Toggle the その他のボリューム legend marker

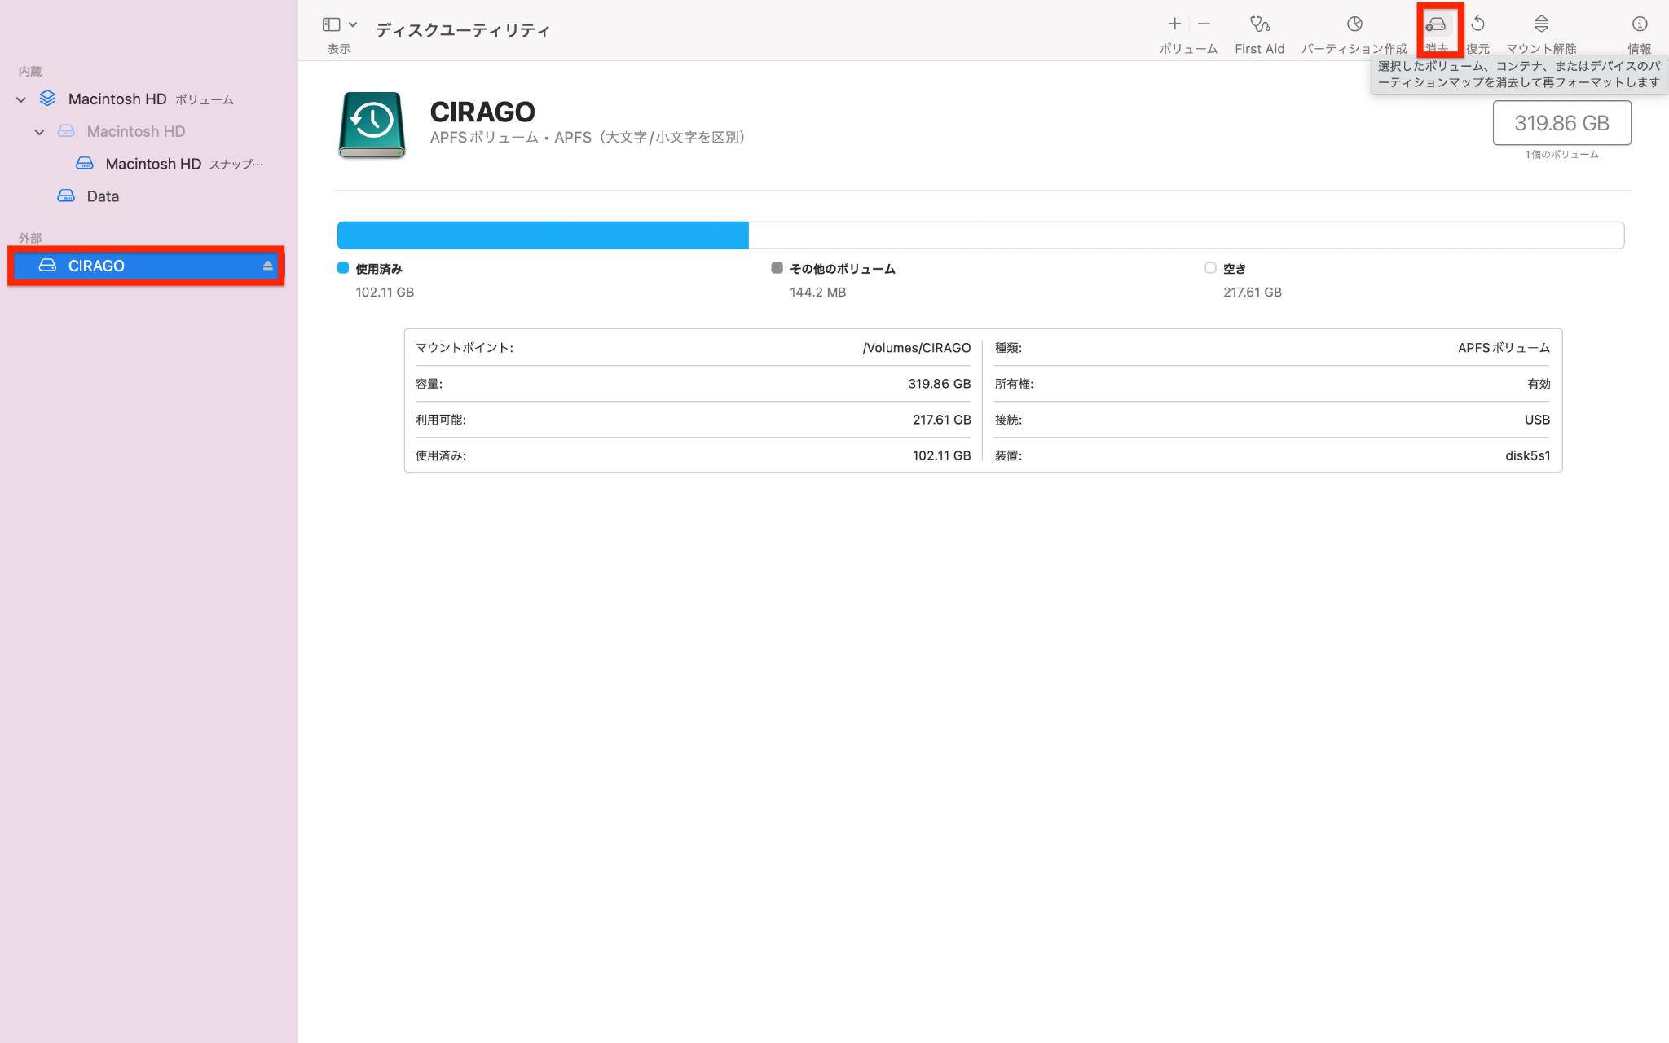pos(776,267)
